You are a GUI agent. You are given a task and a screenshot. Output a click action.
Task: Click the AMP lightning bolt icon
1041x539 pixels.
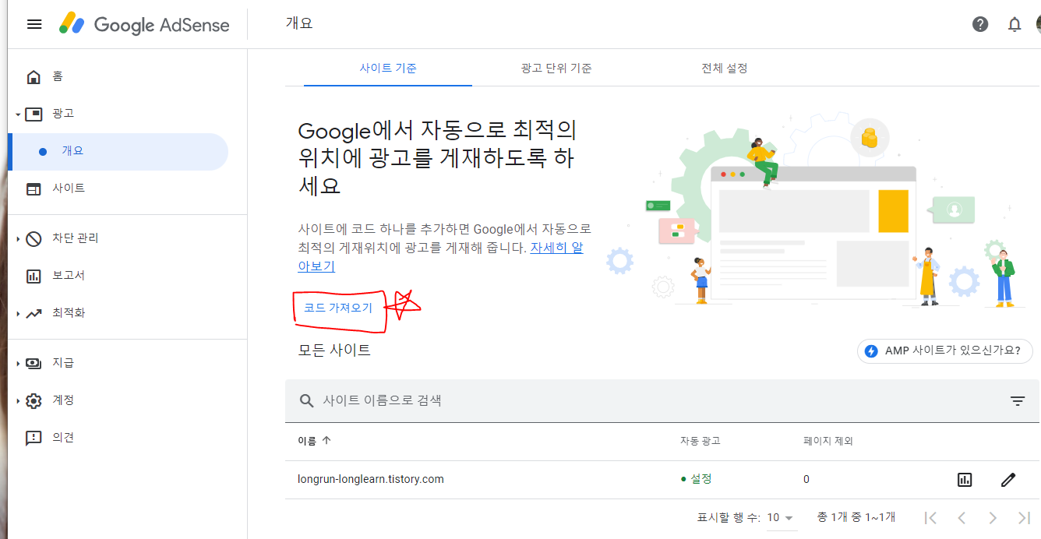(871, 351)
